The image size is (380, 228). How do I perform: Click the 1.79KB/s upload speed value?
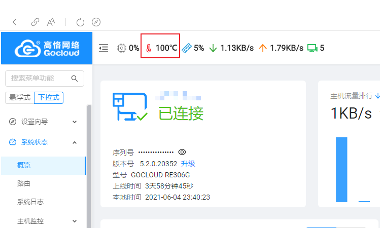tap(287, 48)
